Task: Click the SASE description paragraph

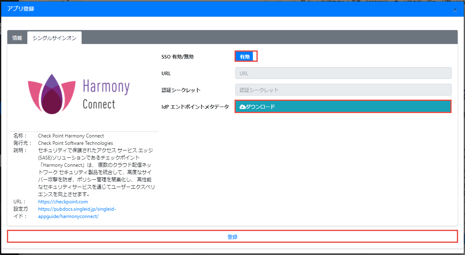Action: tap(96, 172)
